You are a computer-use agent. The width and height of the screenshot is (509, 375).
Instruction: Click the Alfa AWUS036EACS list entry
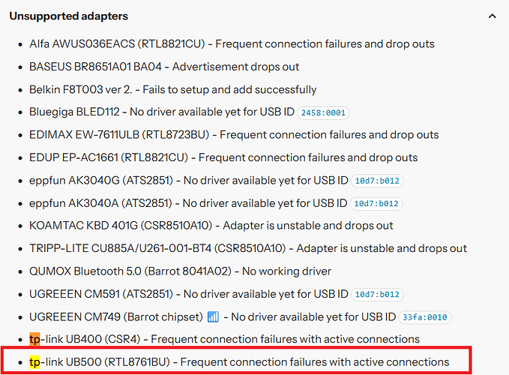pyautogui.click(x=232, y=43)
